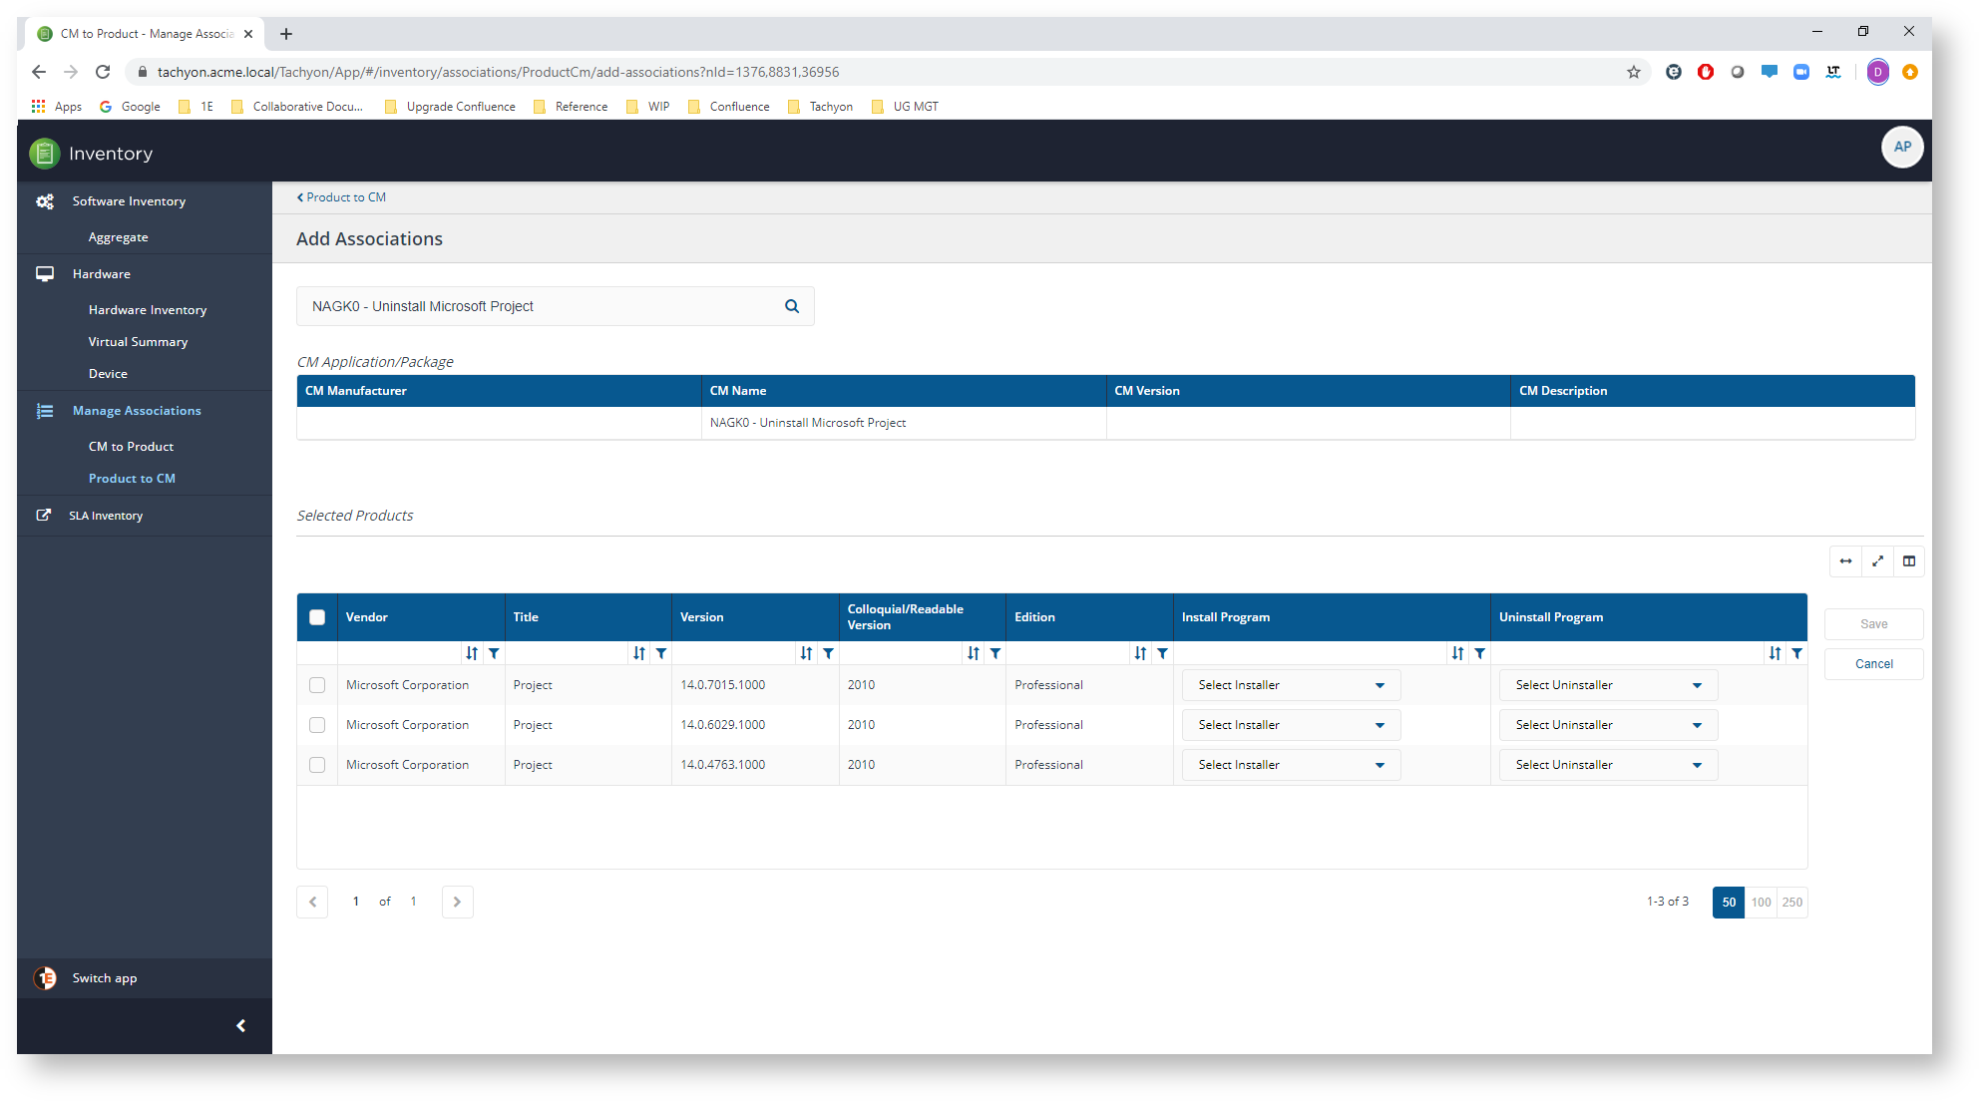
Task: Toggle the checkbox for second Microsoft Project row
Action: [315, 725]
